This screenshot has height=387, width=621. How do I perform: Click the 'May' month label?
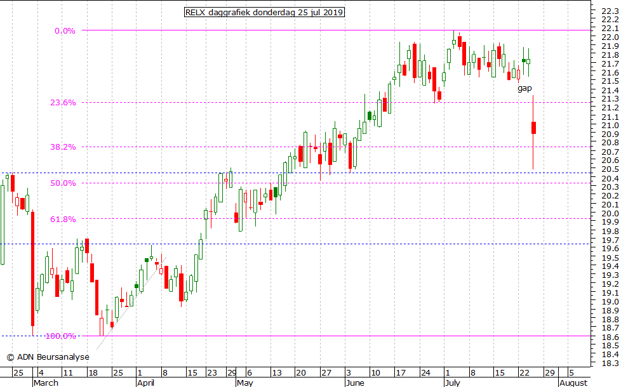pyautogui.click(x=244, y=383)
